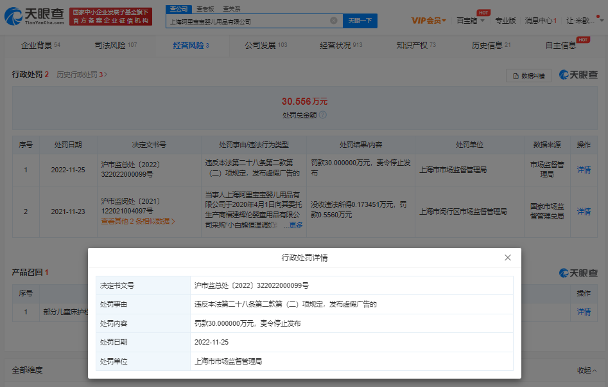Screen dimensions: 608x387
Task: Select the 2022-11-25 date in the dialog
Action: (211, 342)
